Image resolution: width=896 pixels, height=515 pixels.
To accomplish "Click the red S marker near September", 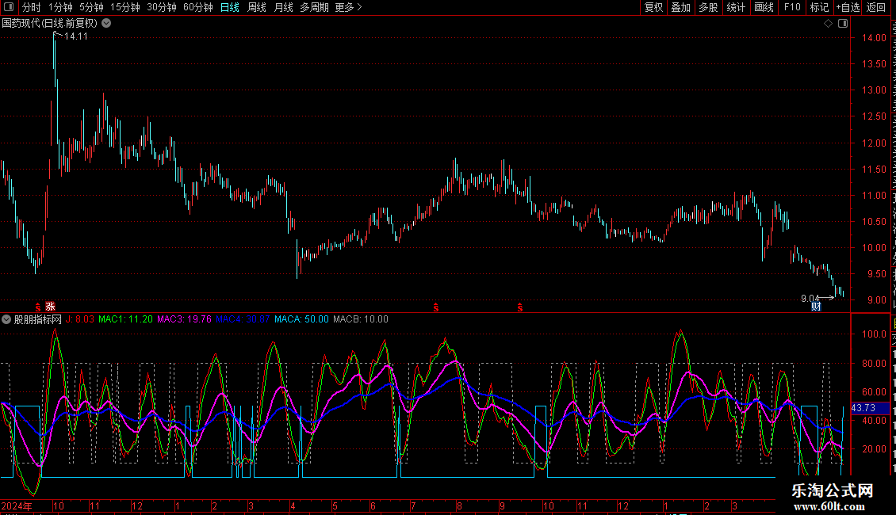I will [x=520, y=307].
